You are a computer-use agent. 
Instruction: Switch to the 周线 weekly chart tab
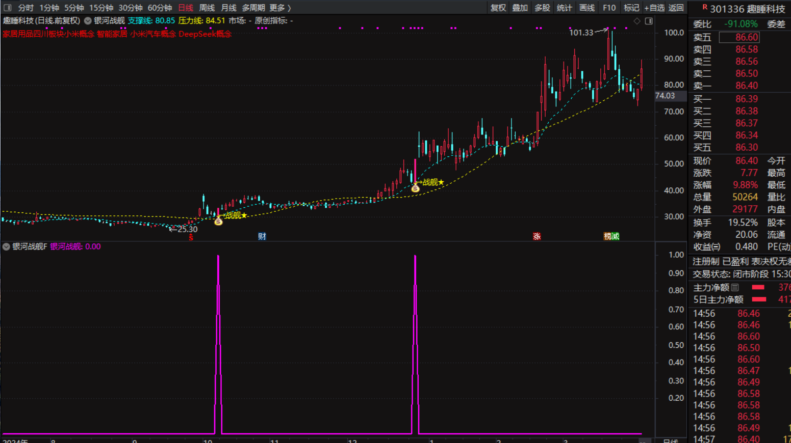[207, 8]
